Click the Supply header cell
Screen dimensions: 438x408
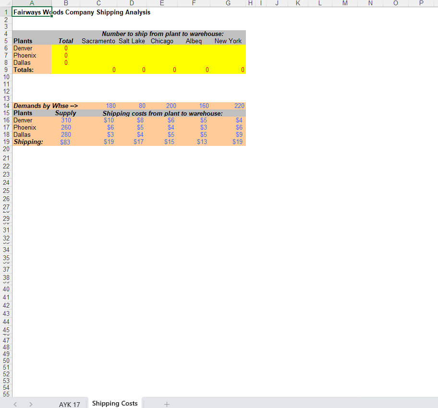coord(65,113)
